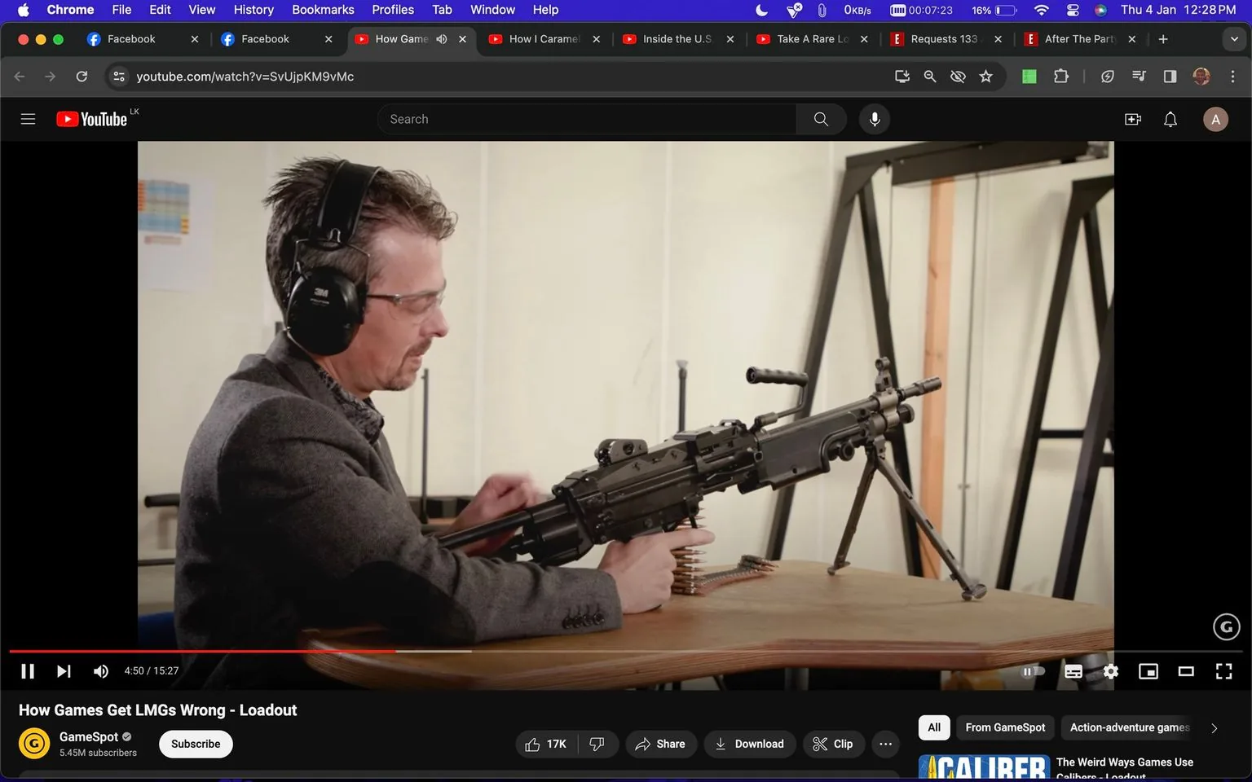Like the video with thumbs up
Screen dimensions: 1252x782
[x=544, y=744]
